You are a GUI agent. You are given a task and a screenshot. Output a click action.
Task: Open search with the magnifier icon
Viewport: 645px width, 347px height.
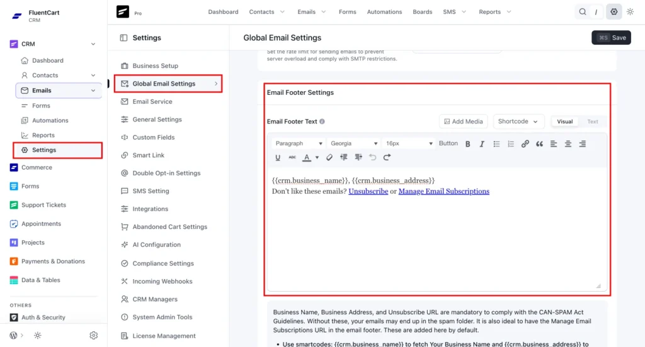[583, 12]
